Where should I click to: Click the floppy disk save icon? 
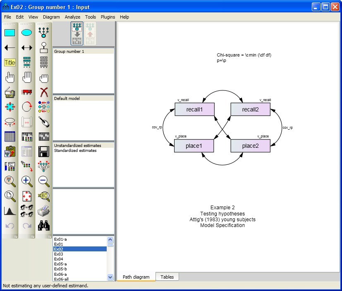44,151
